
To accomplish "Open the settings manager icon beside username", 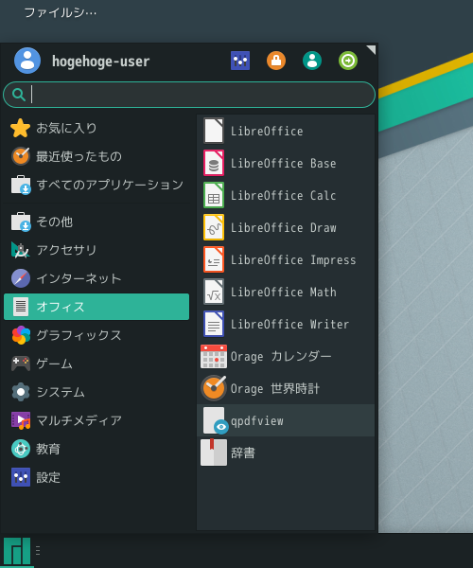I will pyautogui.click(x=240, y=61).
